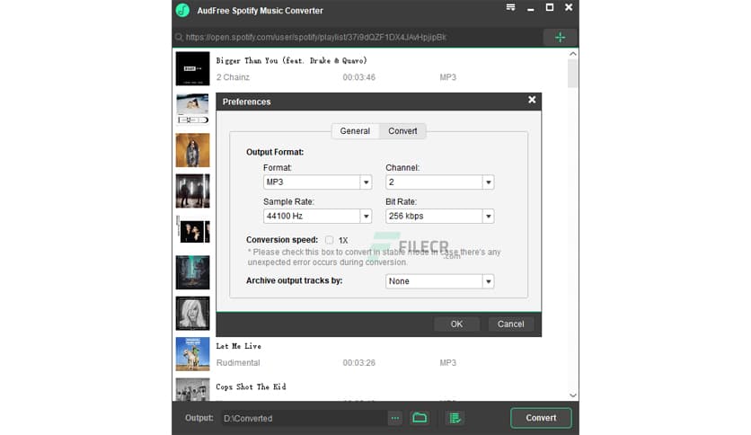Click the duration 00:03:26
The width and height of the screenshot is (751, 435).
click(358, 363)
